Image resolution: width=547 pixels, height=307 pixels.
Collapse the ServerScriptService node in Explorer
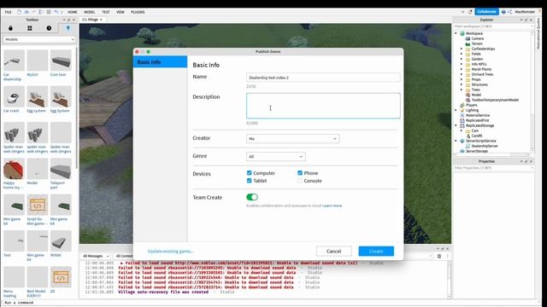tap(456, 141)
